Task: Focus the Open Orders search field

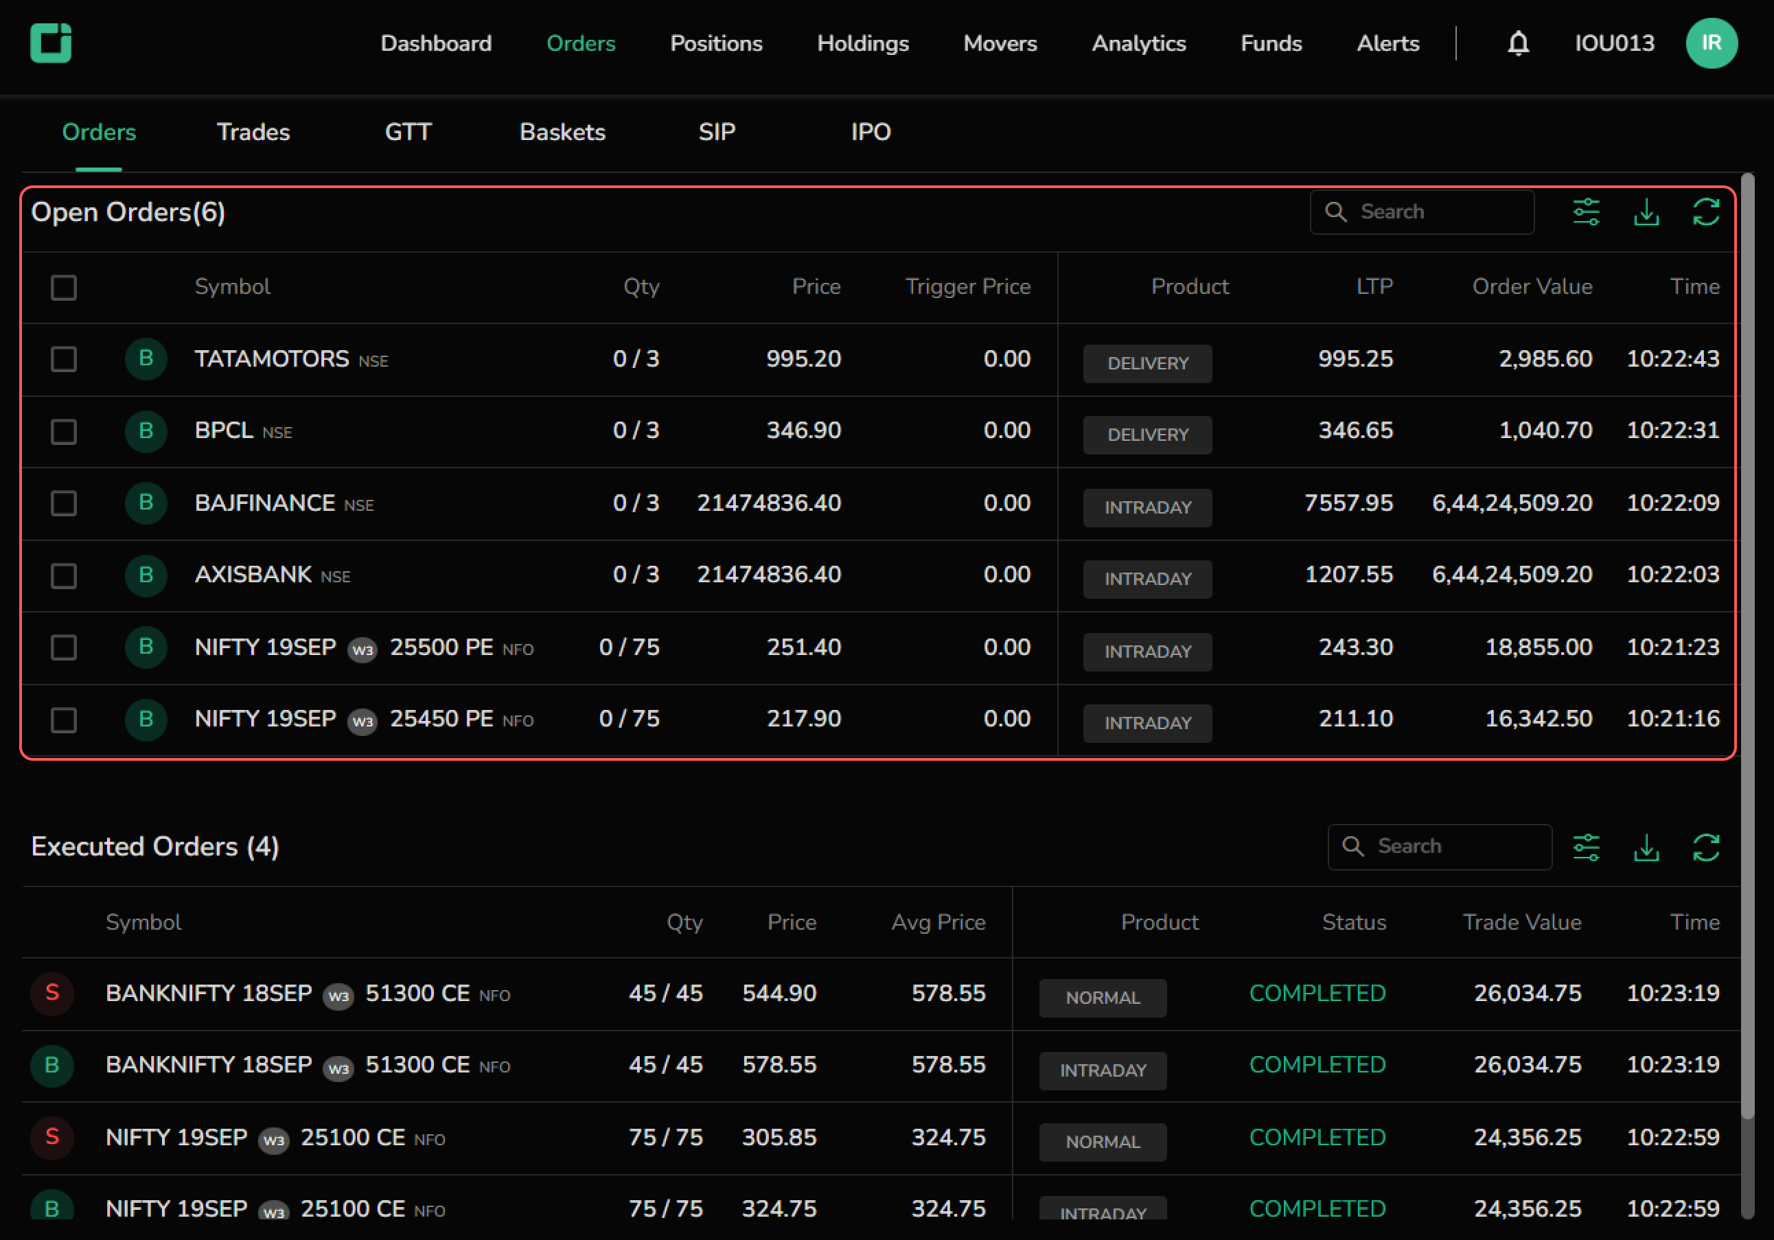Action: click(x=1422, y=211)
